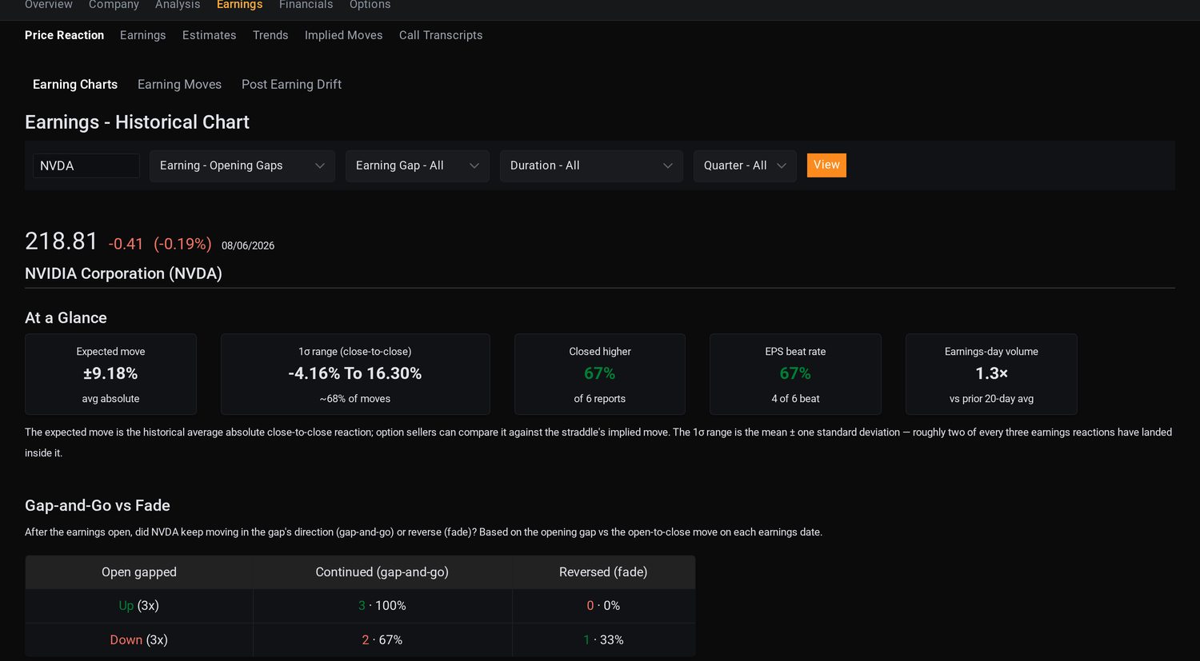Viewport: 1200px width, 661px height.
Task: Open the Estimates sub-tab
Action: click(209, 35)
